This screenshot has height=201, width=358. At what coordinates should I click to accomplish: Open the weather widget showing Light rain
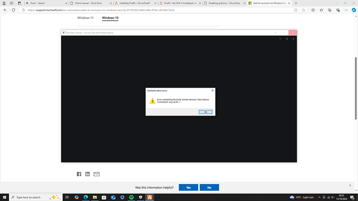tap(301, 197)
